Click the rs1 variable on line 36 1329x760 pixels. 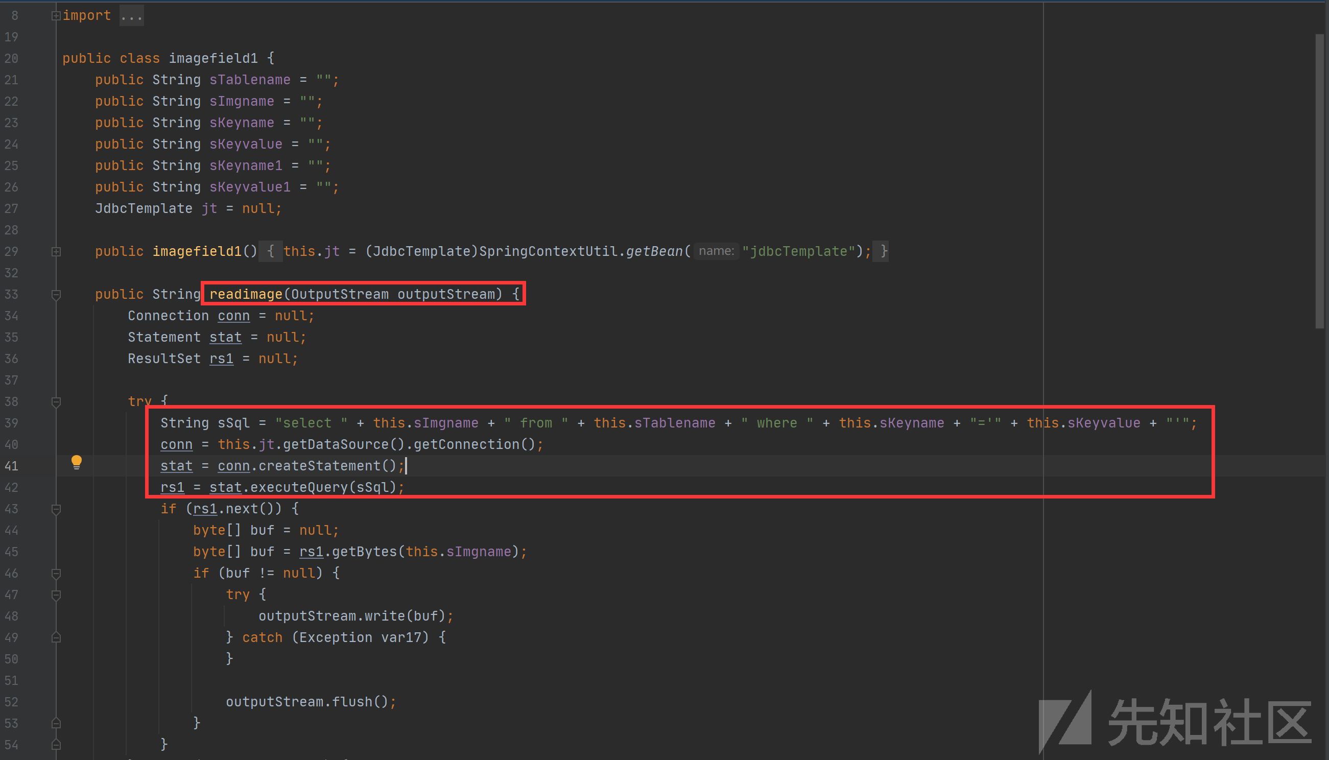coord(221,359)
